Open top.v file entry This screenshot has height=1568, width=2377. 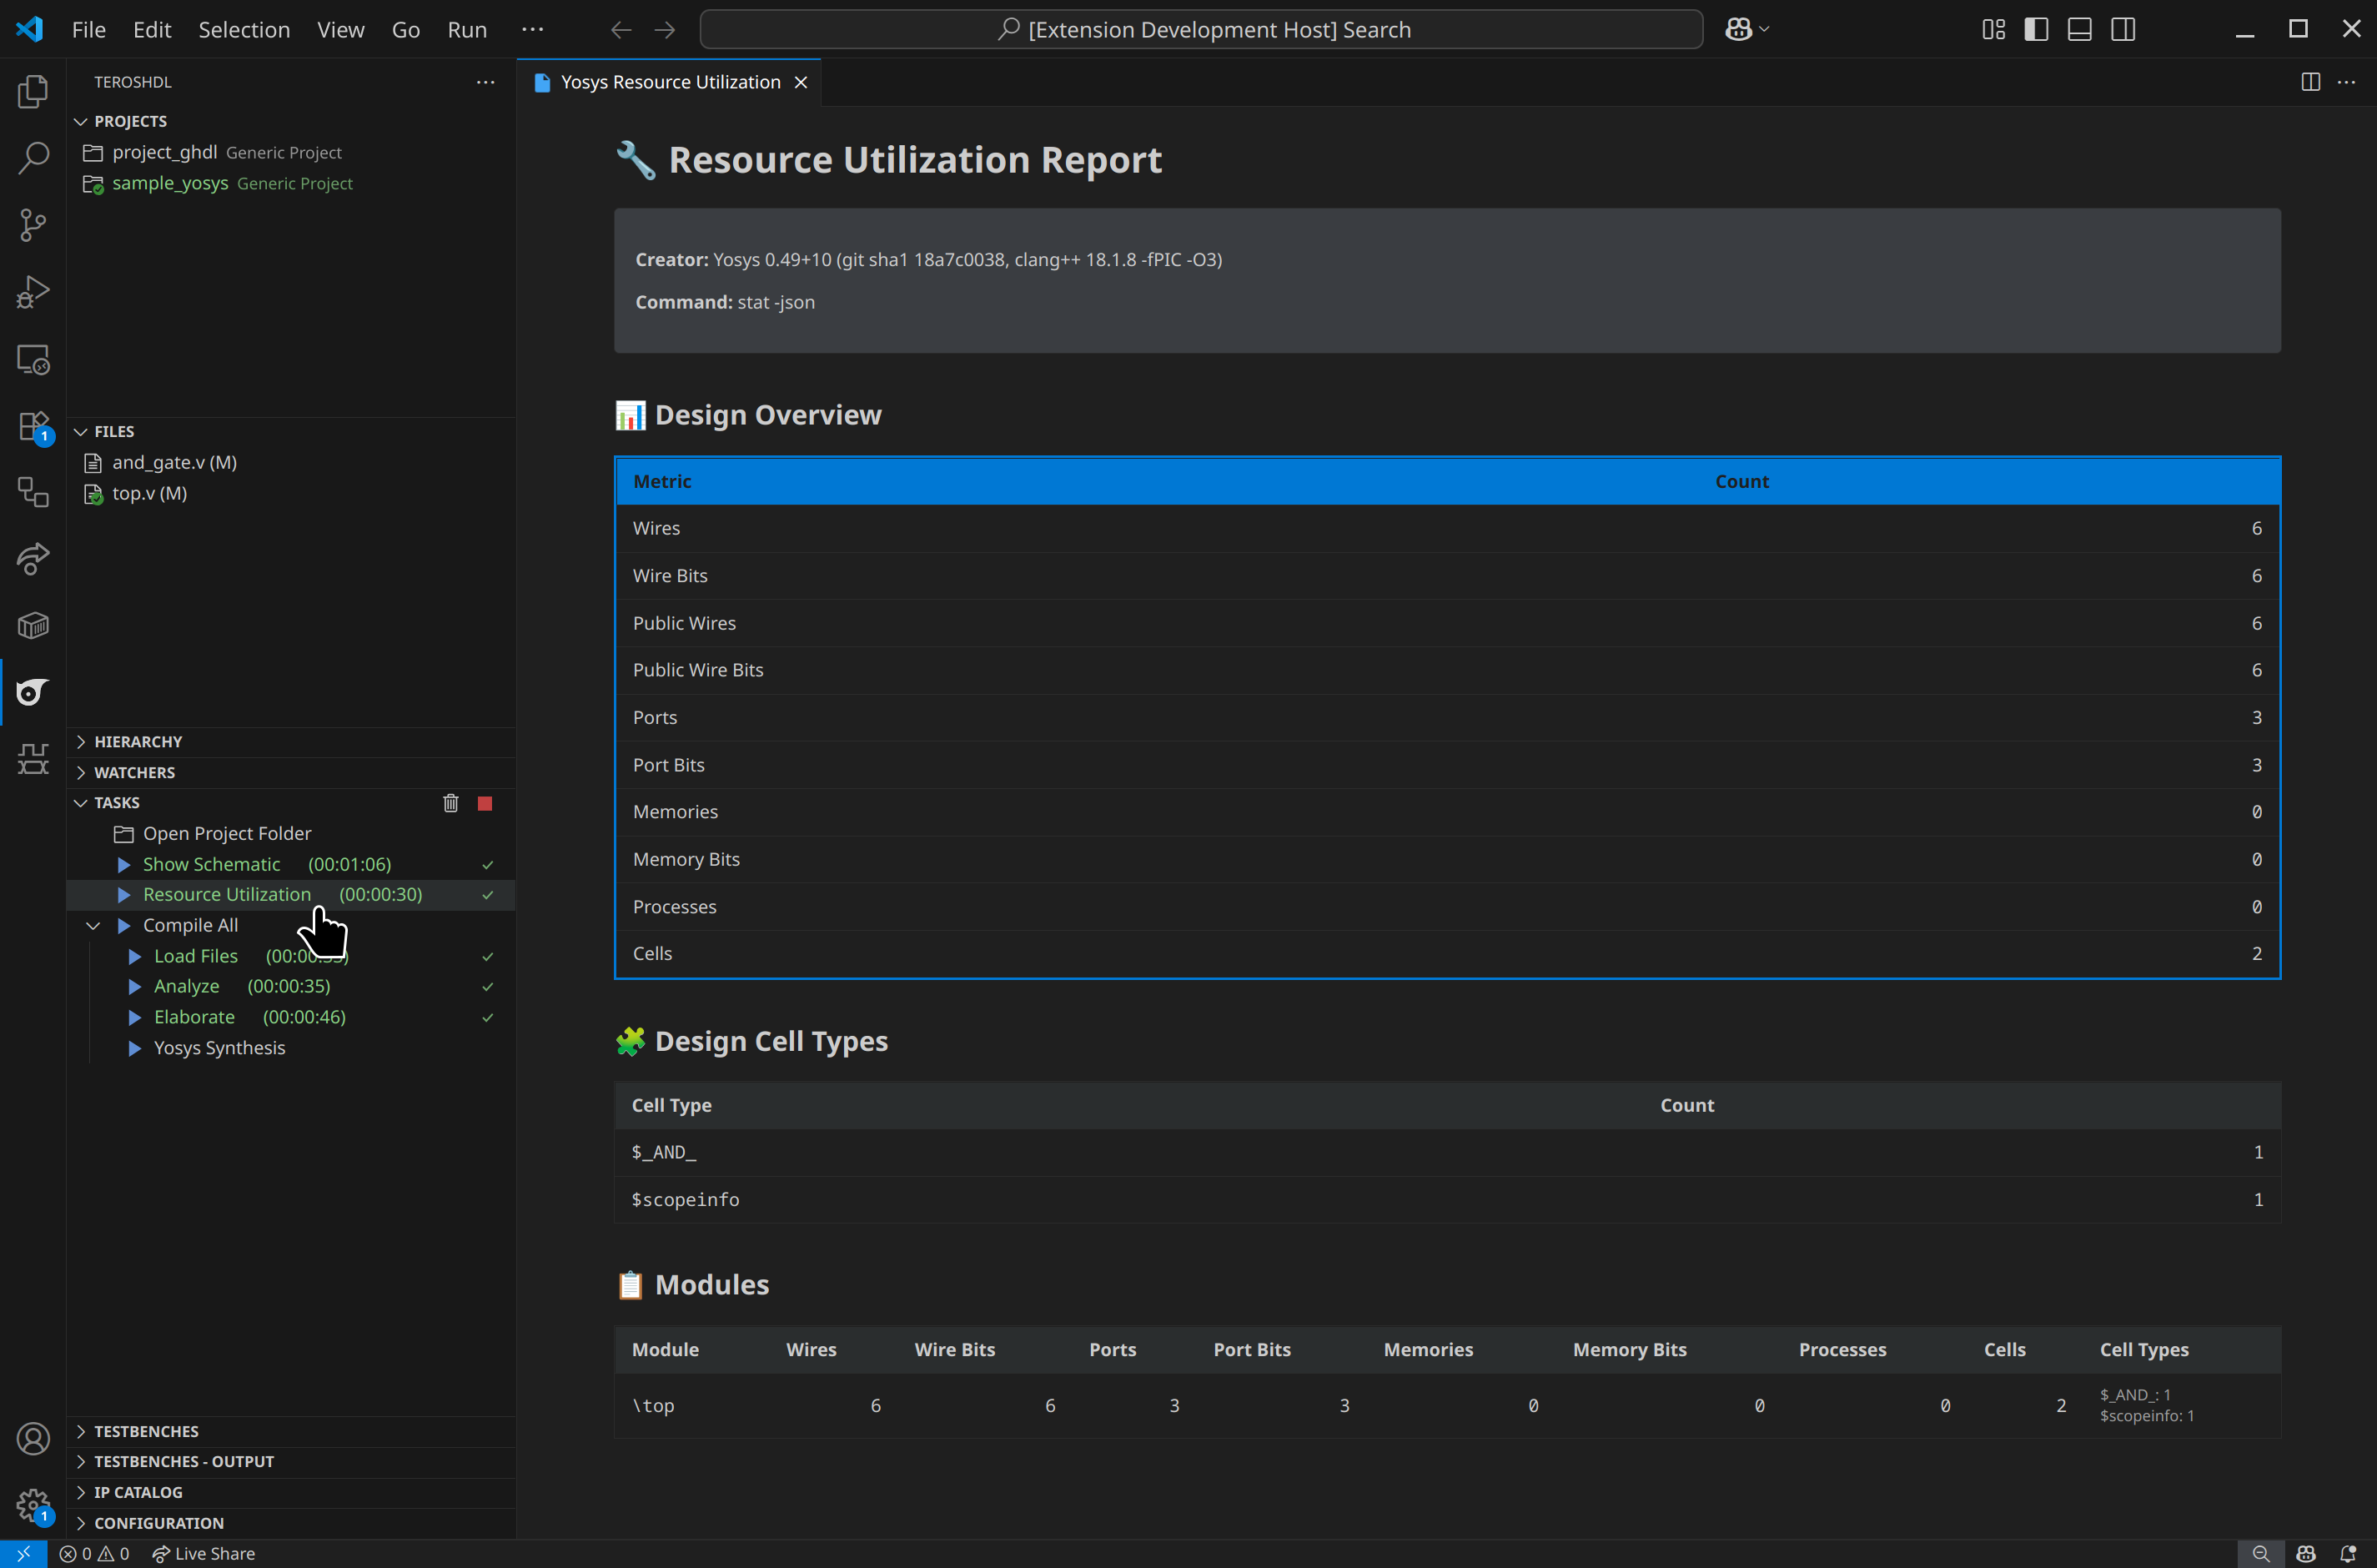tap(291, 493)
